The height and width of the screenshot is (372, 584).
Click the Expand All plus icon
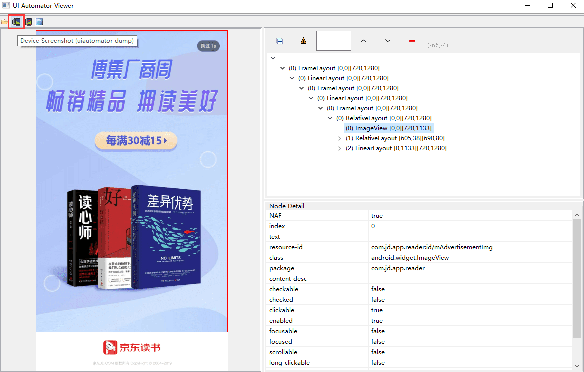click(280, 41)
